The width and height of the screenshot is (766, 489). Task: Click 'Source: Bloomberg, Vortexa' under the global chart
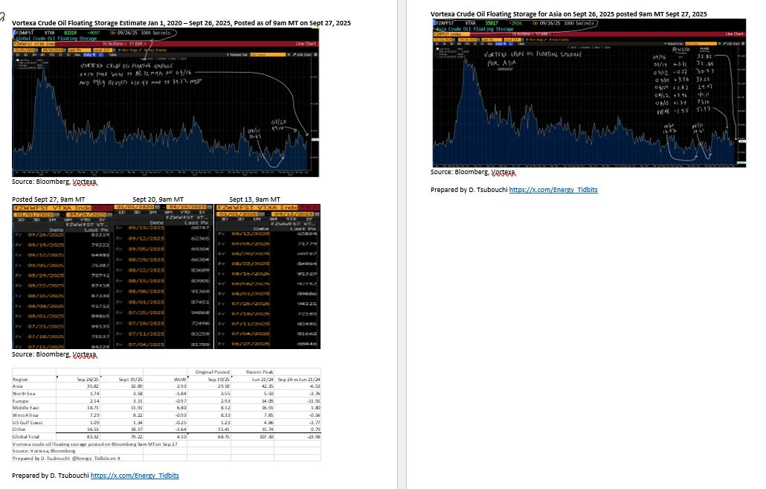click(x=54, y=182)
